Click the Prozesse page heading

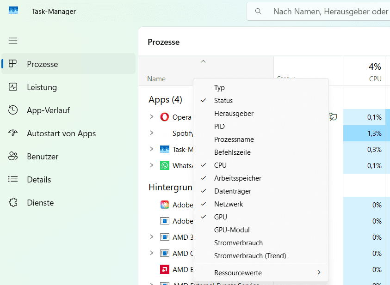click(x=163, y=42)
